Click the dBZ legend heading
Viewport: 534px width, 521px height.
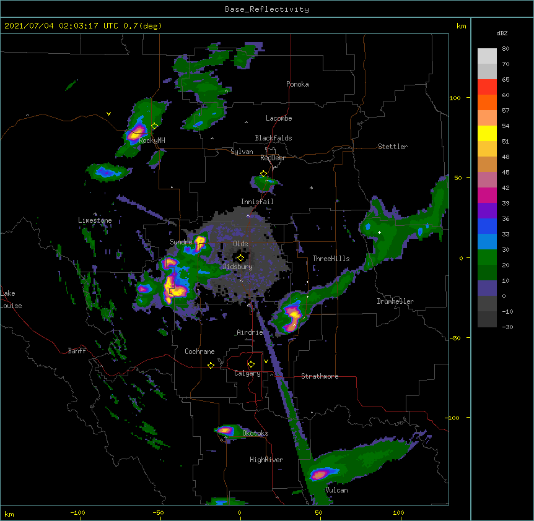502,33
